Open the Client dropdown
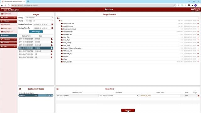201x113 pixels. click(39, 21)
